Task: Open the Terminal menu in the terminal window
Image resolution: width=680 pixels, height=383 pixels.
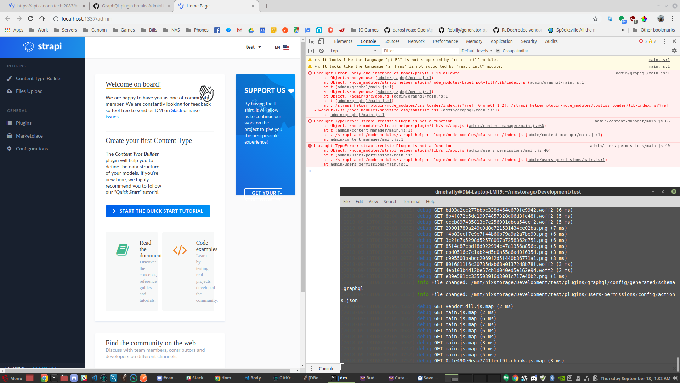Action: [x=411, y=201]
